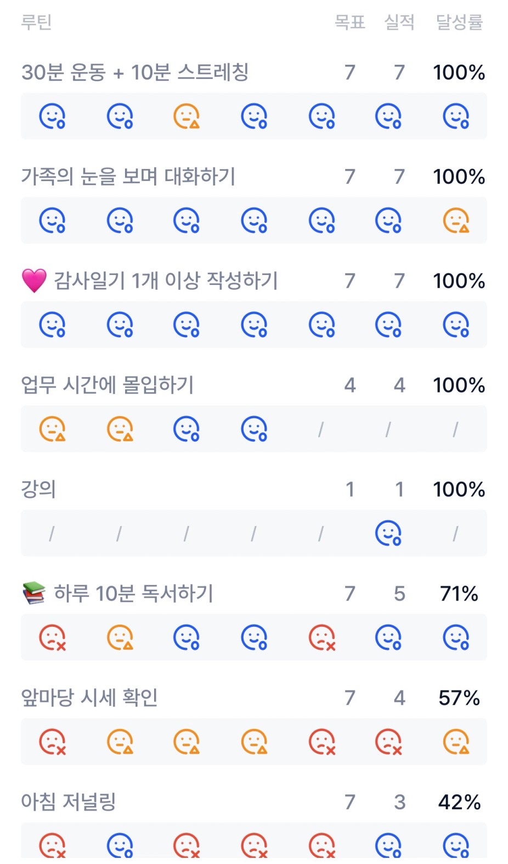
Task: Tap first red face in 하루 10분 독서하기 row
Action: pos(52,637)
